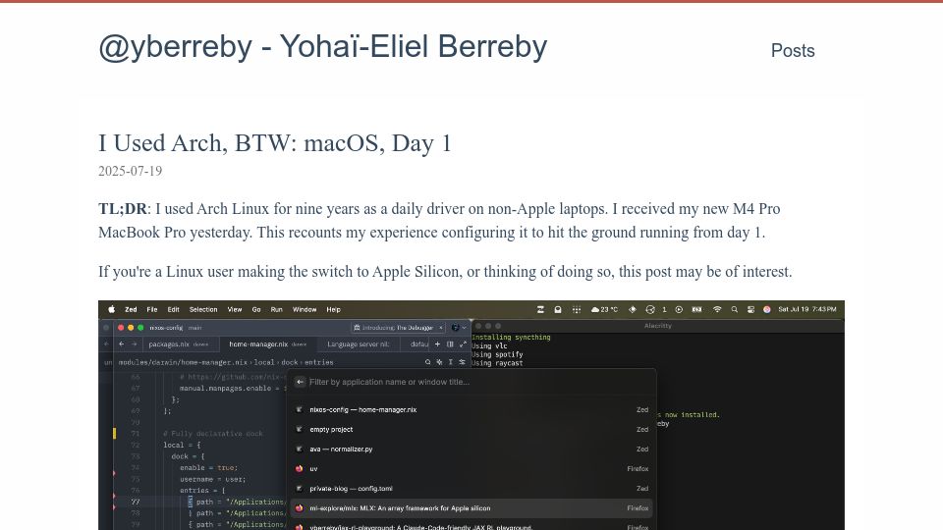Click the 'dock' breadcrumb in Zed

[289, 362]
